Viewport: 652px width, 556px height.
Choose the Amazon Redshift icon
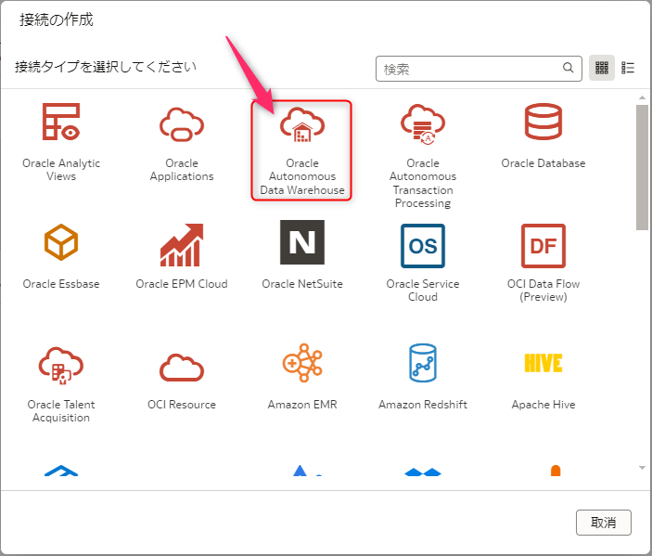coord(423,363)
